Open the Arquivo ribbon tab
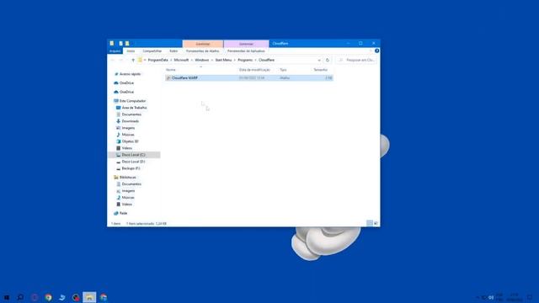Image resolution: width=539 pixels, height=303 pixels. [x=115, y=50]
